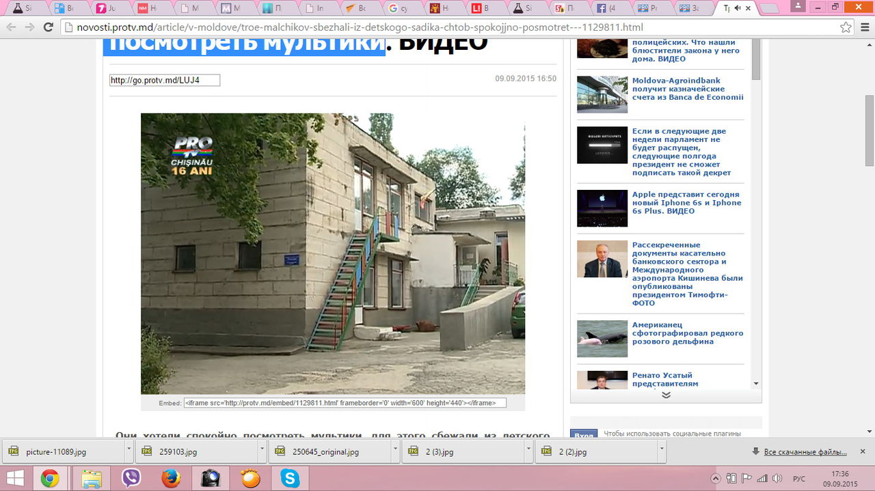Click the Apple event thumbnail
The height and width of the screenshot is (491, 875).
click(x=602, y=208)
